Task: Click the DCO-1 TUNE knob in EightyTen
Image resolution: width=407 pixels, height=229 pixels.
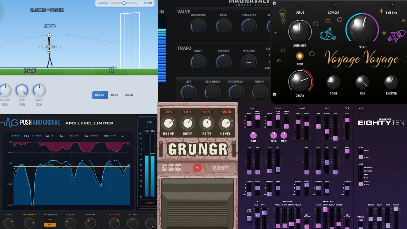Action: coord(253,135)
